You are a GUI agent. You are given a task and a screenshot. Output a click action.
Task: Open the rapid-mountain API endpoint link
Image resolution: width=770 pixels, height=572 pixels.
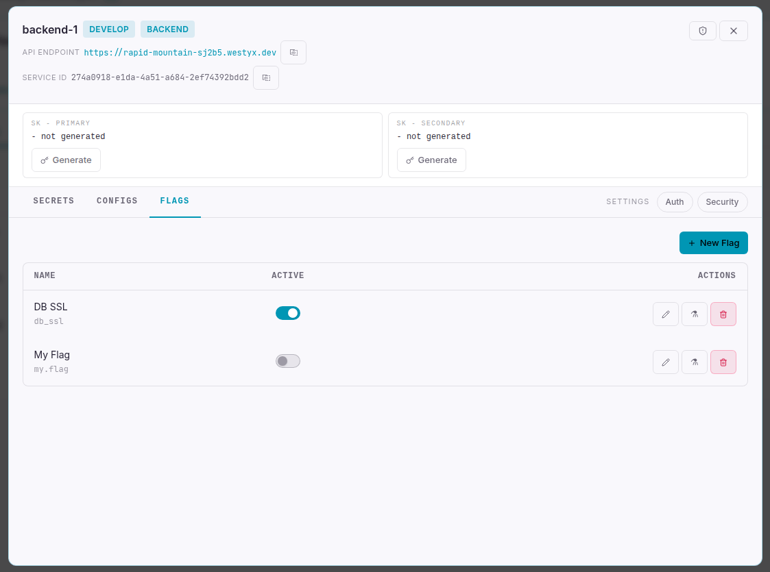tap(180, 53)
